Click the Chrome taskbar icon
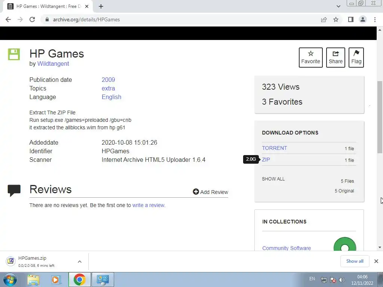 point(79,280)
